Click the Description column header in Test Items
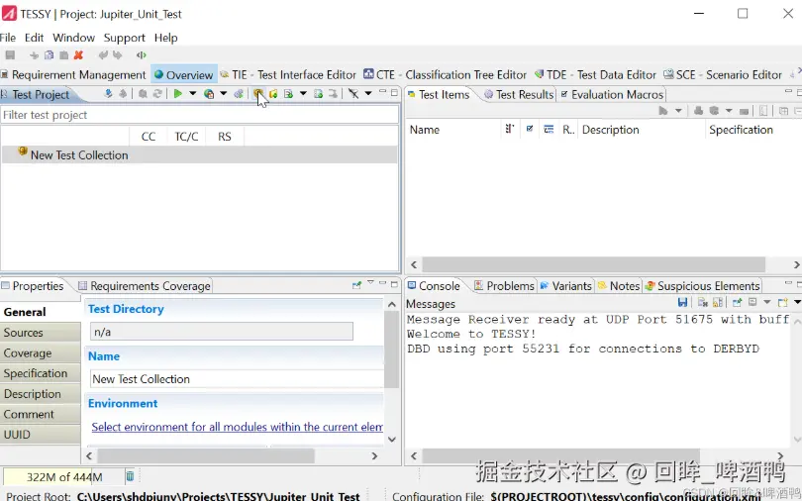 (641, 130)
